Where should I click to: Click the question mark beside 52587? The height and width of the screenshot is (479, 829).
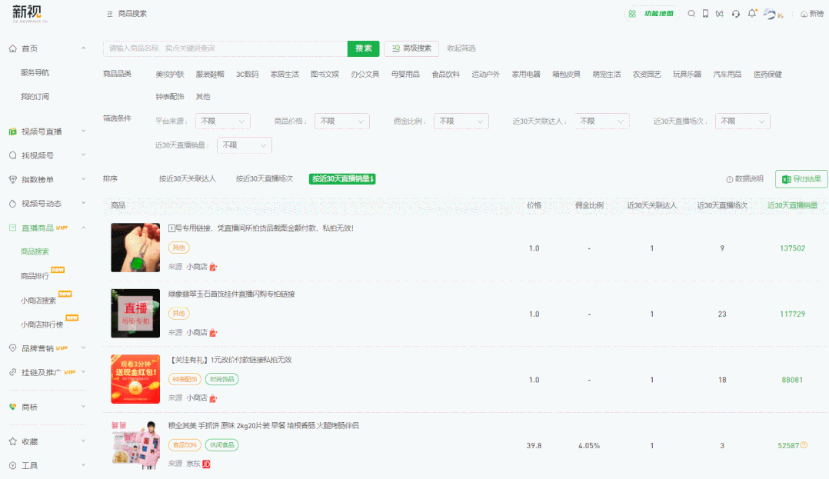pos(804,445)
